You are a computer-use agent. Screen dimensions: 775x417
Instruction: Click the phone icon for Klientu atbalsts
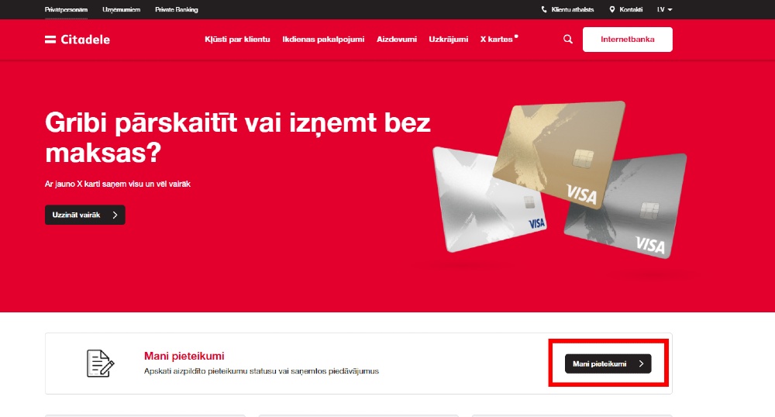tap(544, 9)
